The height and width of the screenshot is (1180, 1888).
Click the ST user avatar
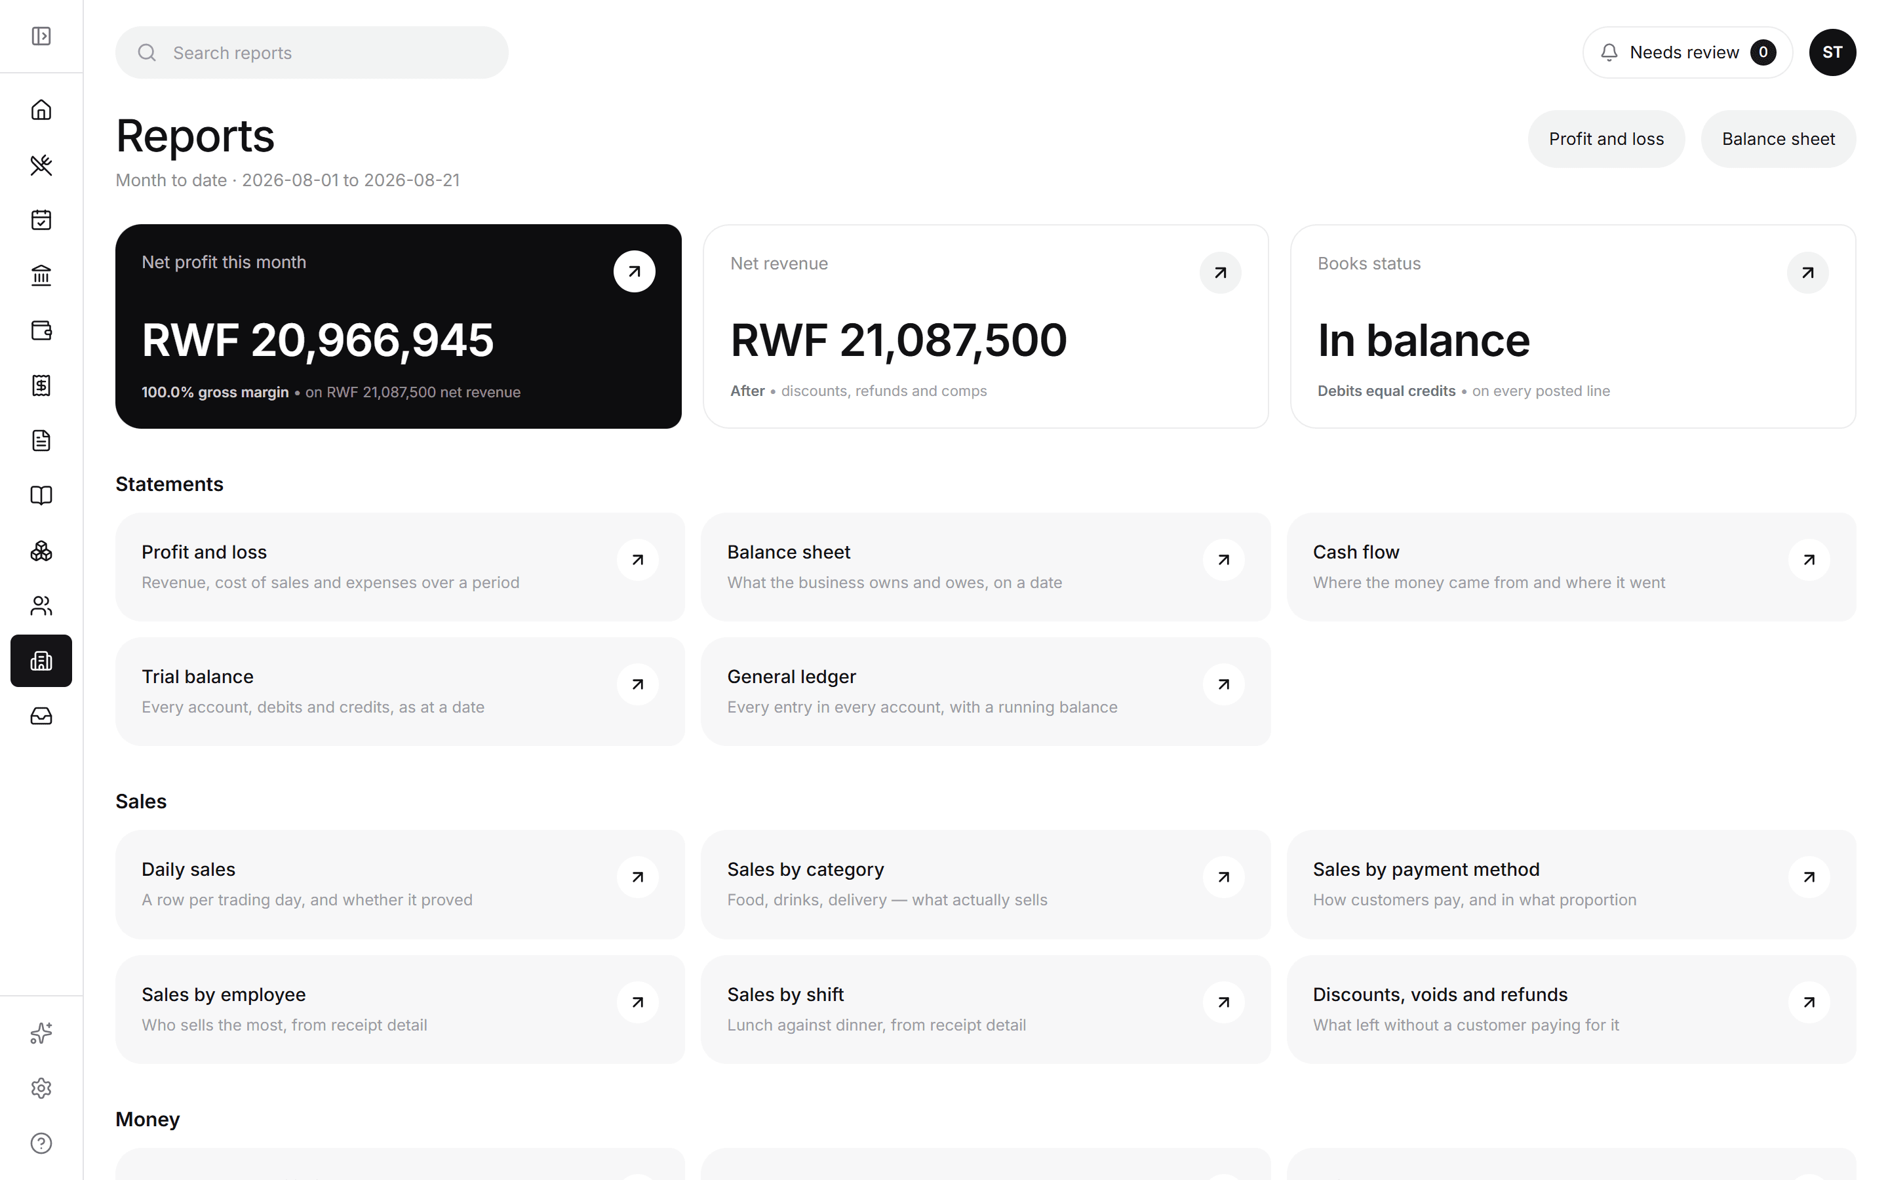(1832, 52)
